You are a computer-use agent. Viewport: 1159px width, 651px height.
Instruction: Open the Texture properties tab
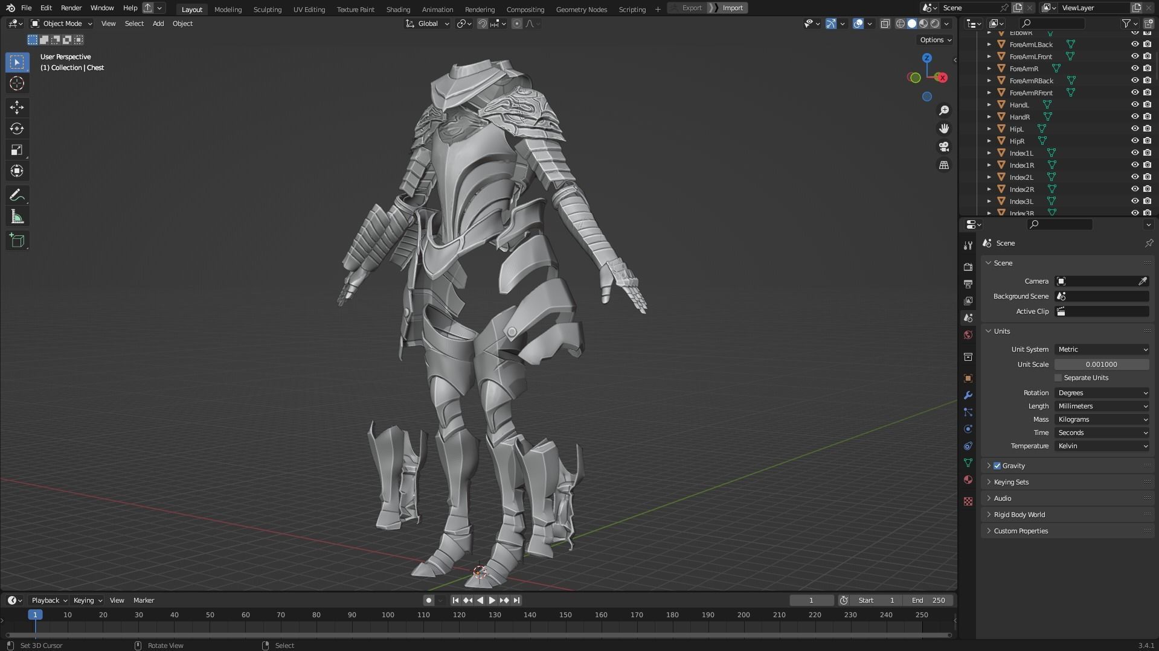click(x=968, y=501)
